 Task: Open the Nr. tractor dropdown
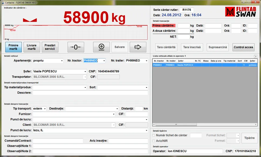(x=104, y=61)
